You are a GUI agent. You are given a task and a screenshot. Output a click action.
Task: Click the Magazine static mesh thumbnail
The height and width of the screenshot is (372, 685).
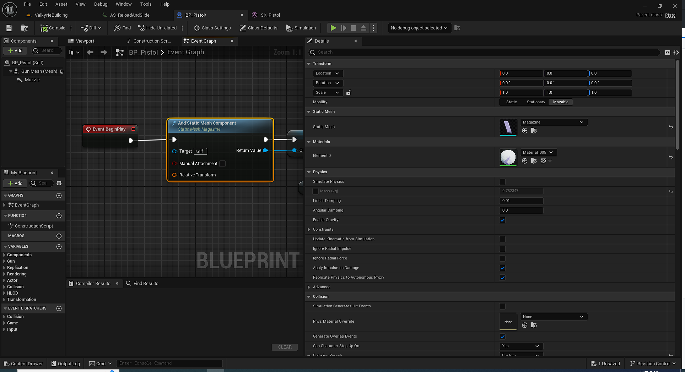click(508, 127)
